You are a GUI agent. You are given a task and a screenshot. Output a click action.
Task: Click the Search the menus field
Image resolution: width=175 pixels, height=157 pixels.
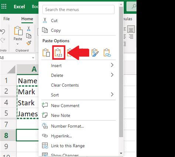pos(78,10)
